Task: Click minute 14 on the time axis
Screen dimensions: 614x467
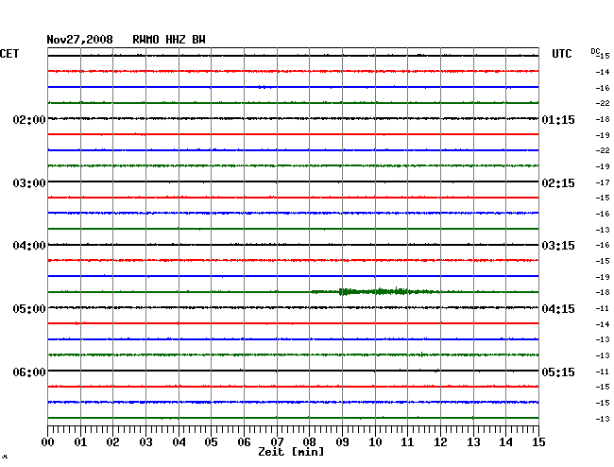Action: (x=505, y=441)
